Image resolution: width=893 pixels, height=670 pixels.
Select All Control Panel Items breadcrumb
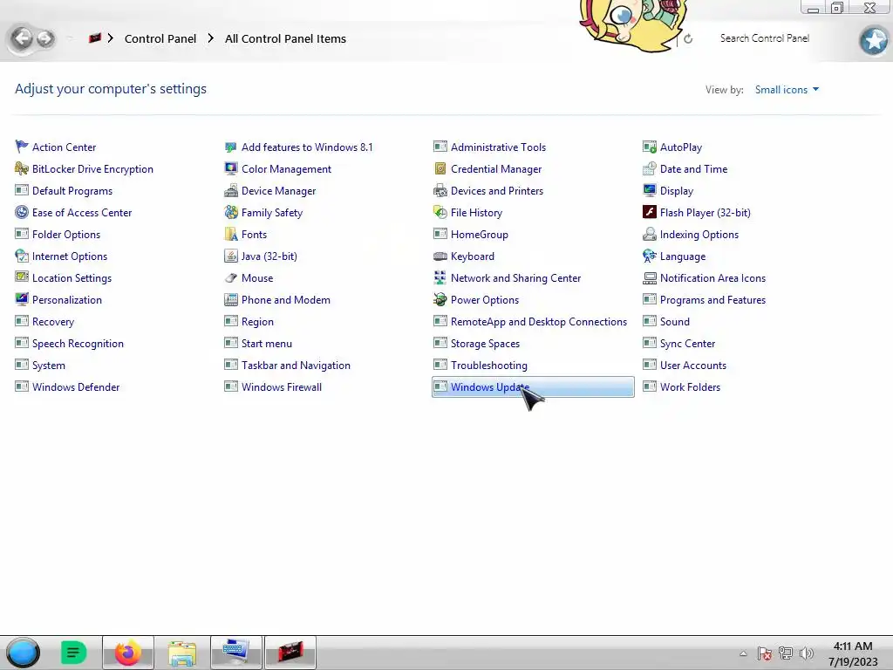click(x=285, y=38)
